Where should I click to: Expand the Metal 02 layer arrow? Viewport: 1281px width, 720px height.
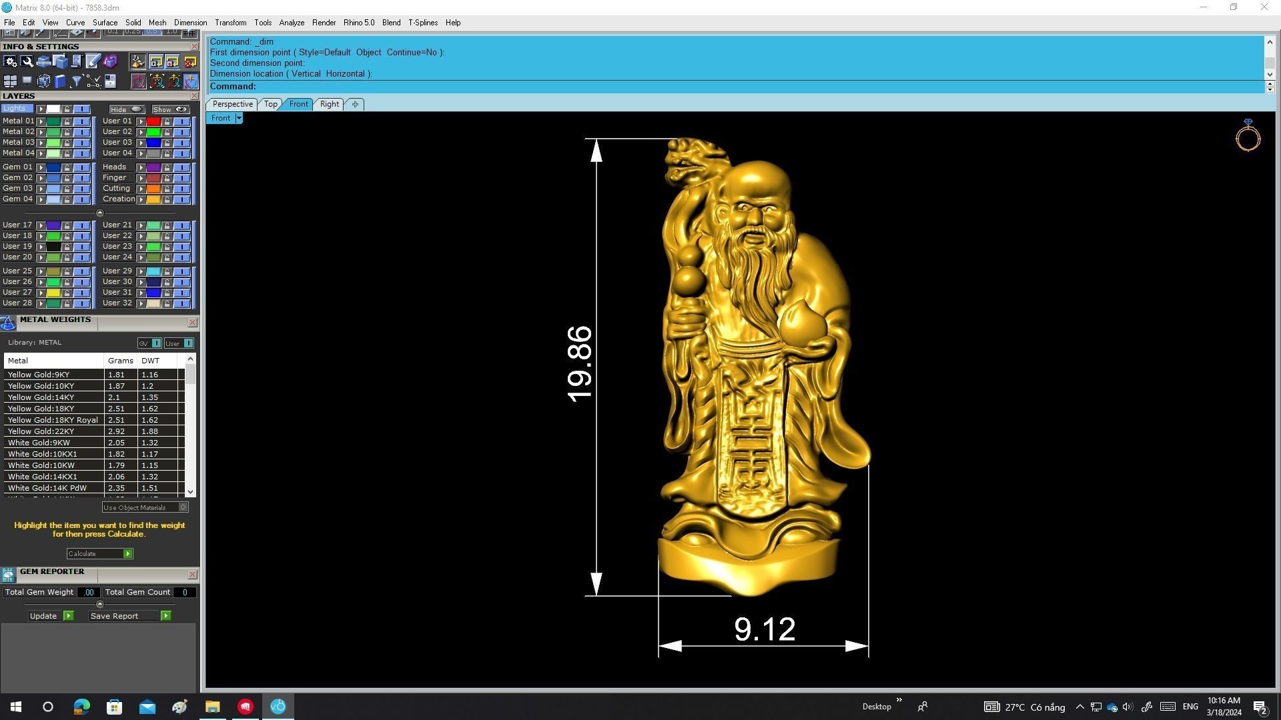(x=41, y=133)
